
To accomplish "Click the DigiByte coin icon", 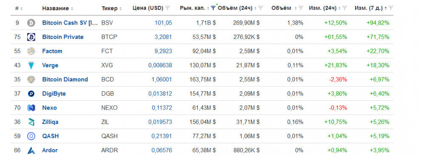I will tap(31, 94).
